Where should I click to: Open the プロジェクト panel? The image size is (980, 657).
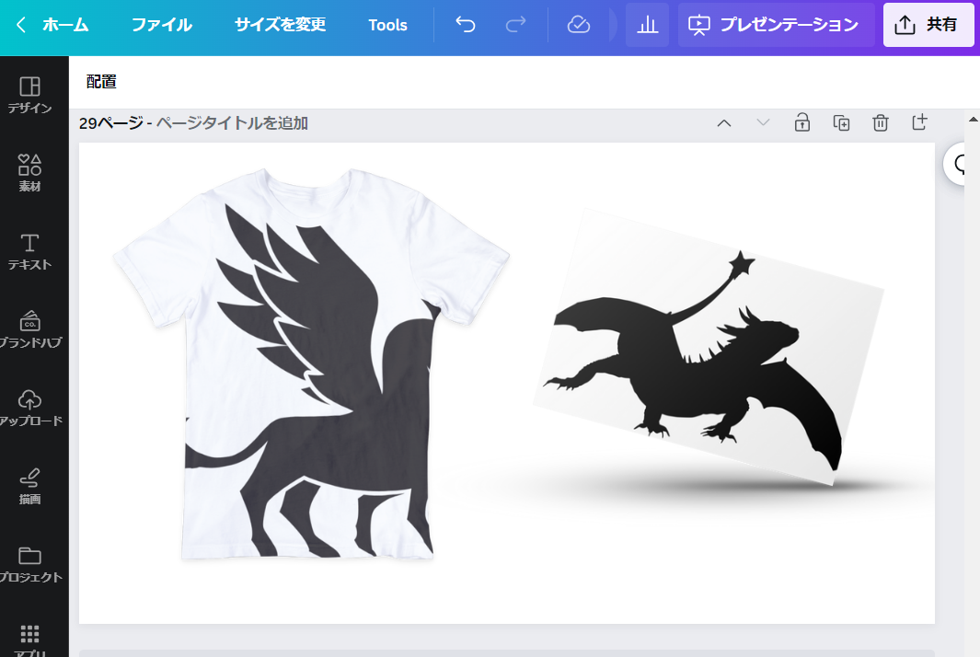[x=30, y=564]
